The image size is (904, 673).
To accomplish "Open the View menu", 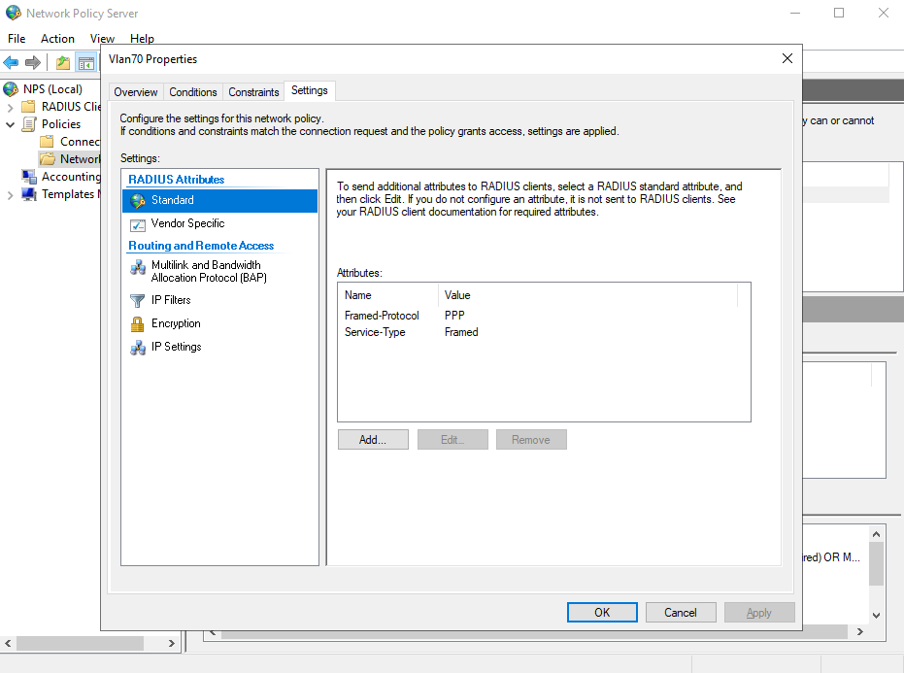I will coord(102,39).
